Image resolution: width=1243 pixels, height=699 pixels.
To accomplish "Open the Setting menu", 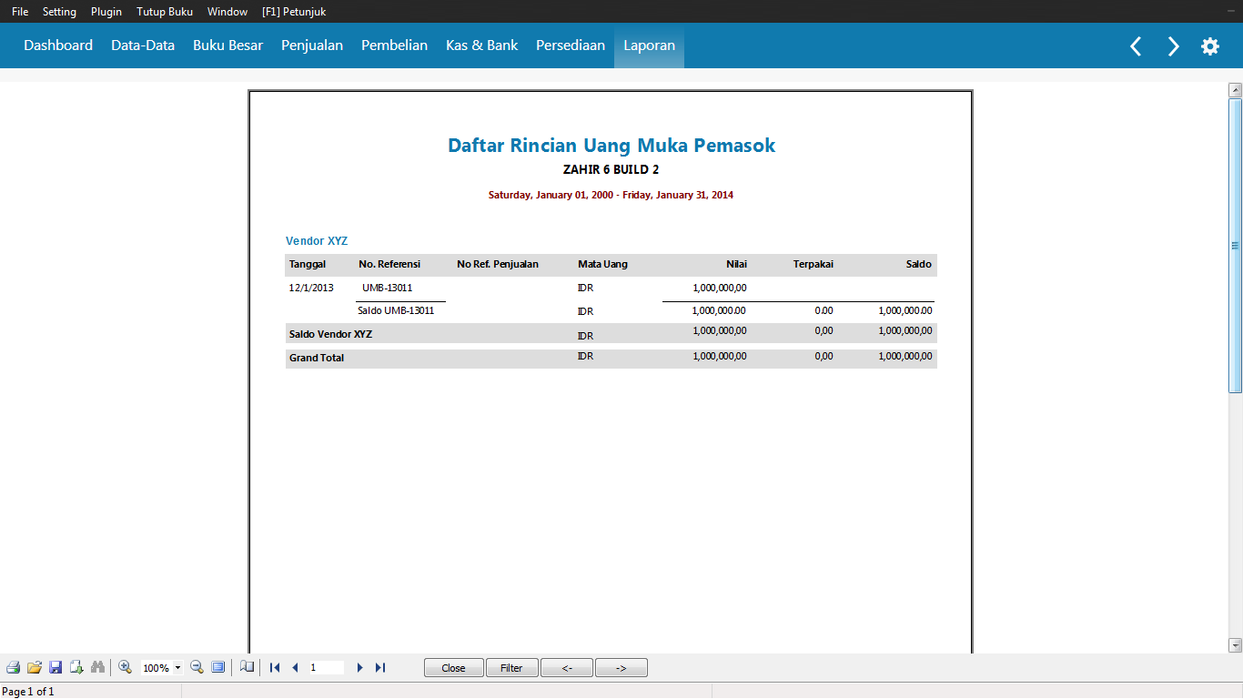I will (x=59, y=12).
